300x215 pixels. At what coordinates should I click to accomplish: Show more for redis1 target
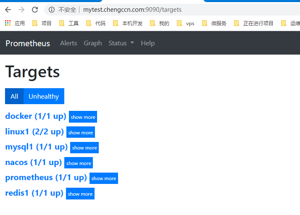tap(80, 194)
